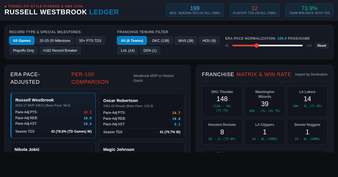Image resolution: width=338 pixels, height=177 pixels.
Task: Select the Nikola Jokić card
Action: 53,147
